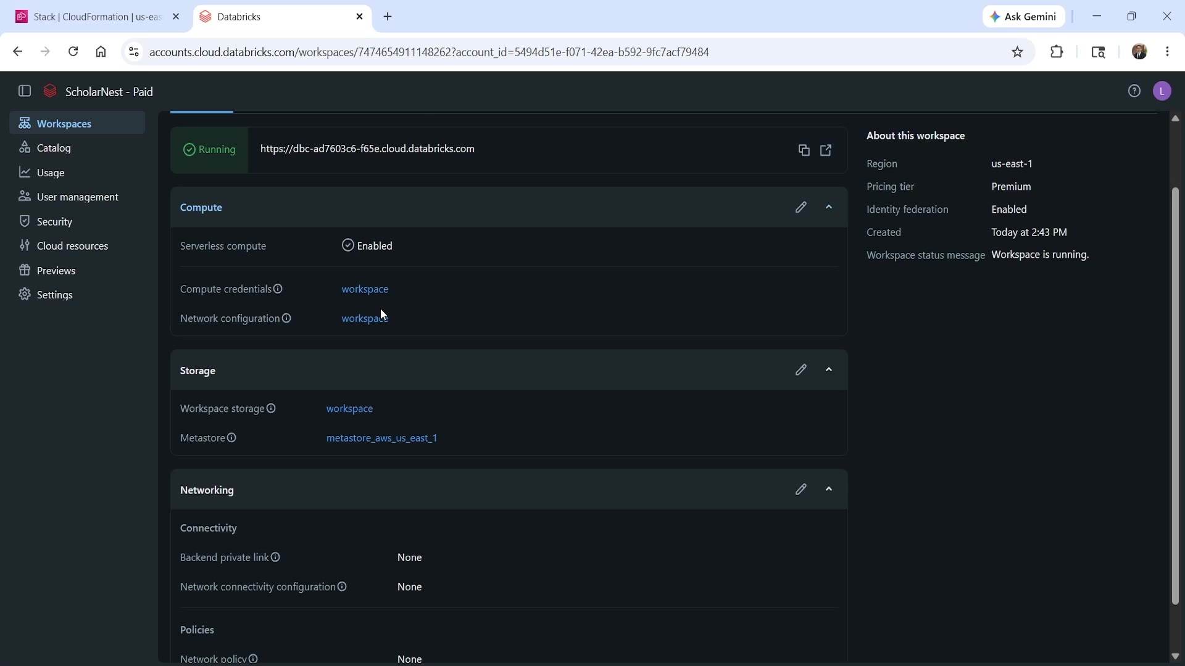Open Settings in sidebar

[x=77, y=295]
